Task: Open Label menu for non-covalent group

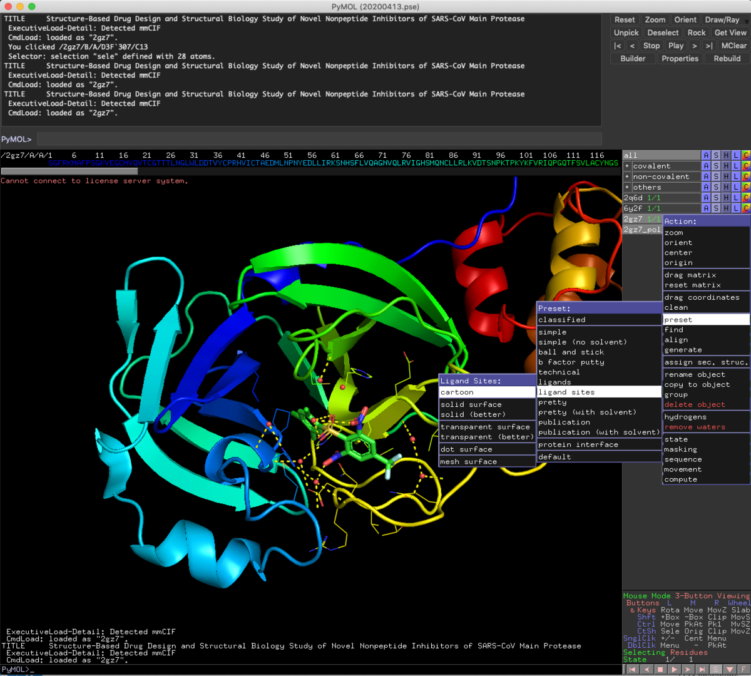Action: click(x=736, y=177)
